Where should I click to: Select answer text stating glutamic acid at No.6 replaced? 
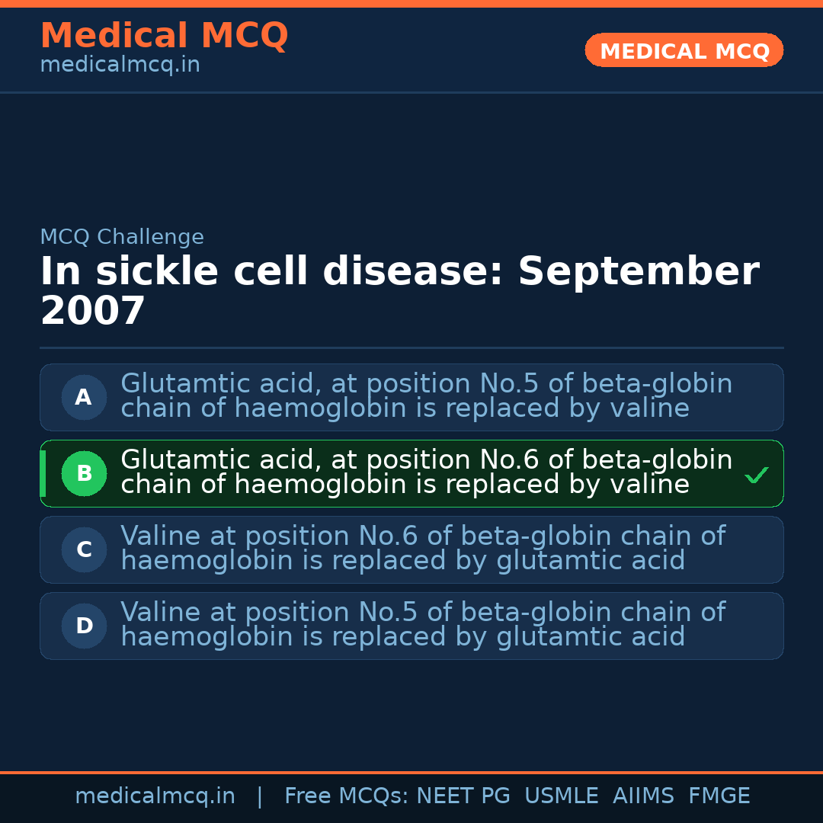coord(426,472)
